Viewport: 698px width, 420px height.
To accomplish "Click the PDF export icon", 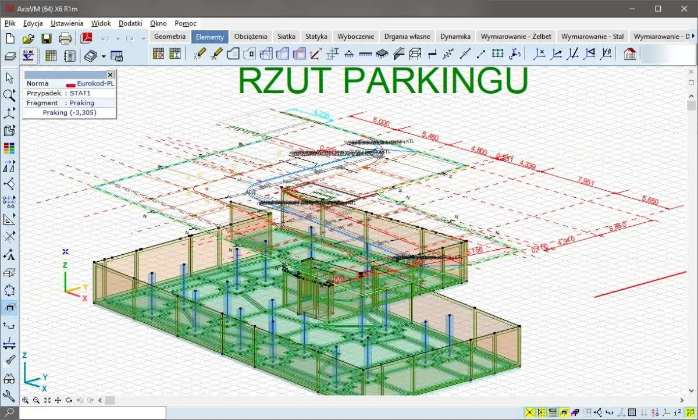I will (87, 38).
